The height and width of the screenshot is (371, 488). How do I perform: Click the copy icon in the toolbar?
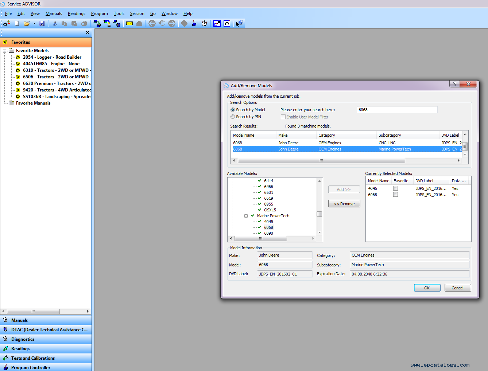point(65,23)
